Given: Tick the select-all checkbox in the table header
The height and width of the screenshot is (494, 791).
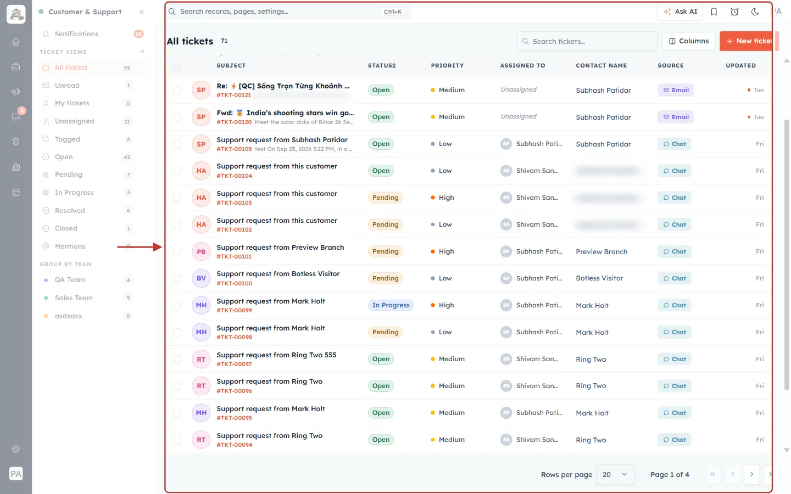Looking at the screenshot, I should 177,66.
